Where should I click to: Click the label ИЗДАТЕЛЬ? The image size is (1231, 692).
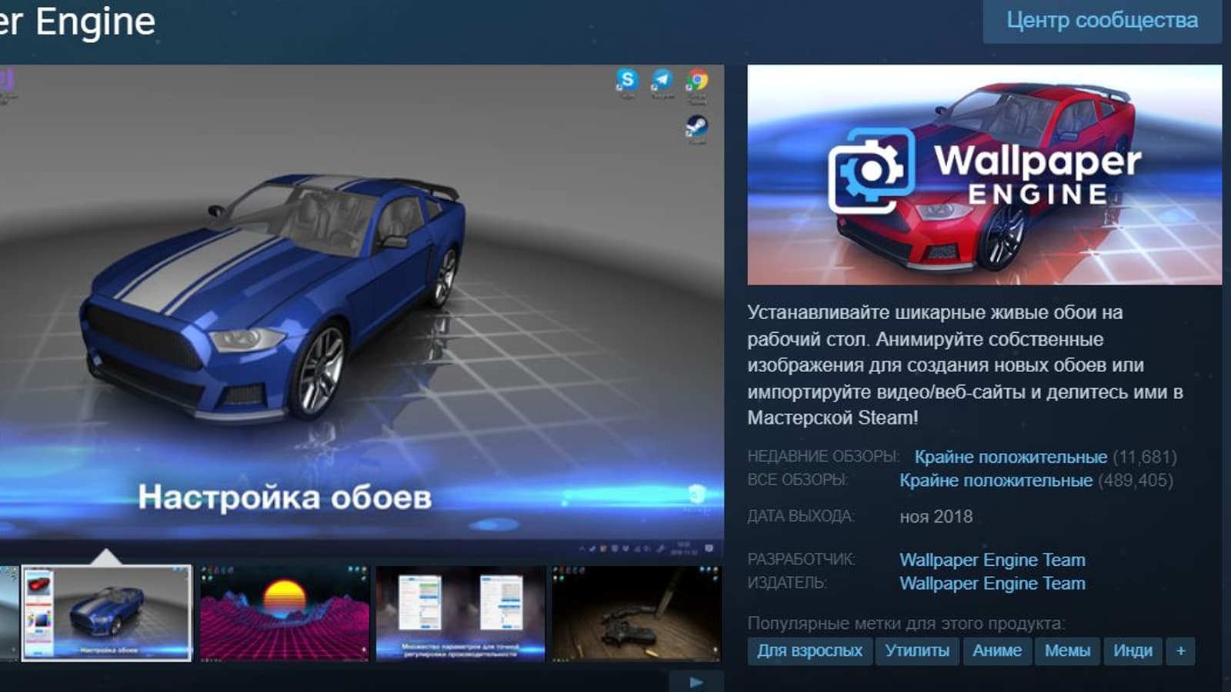tap(787, 584)
